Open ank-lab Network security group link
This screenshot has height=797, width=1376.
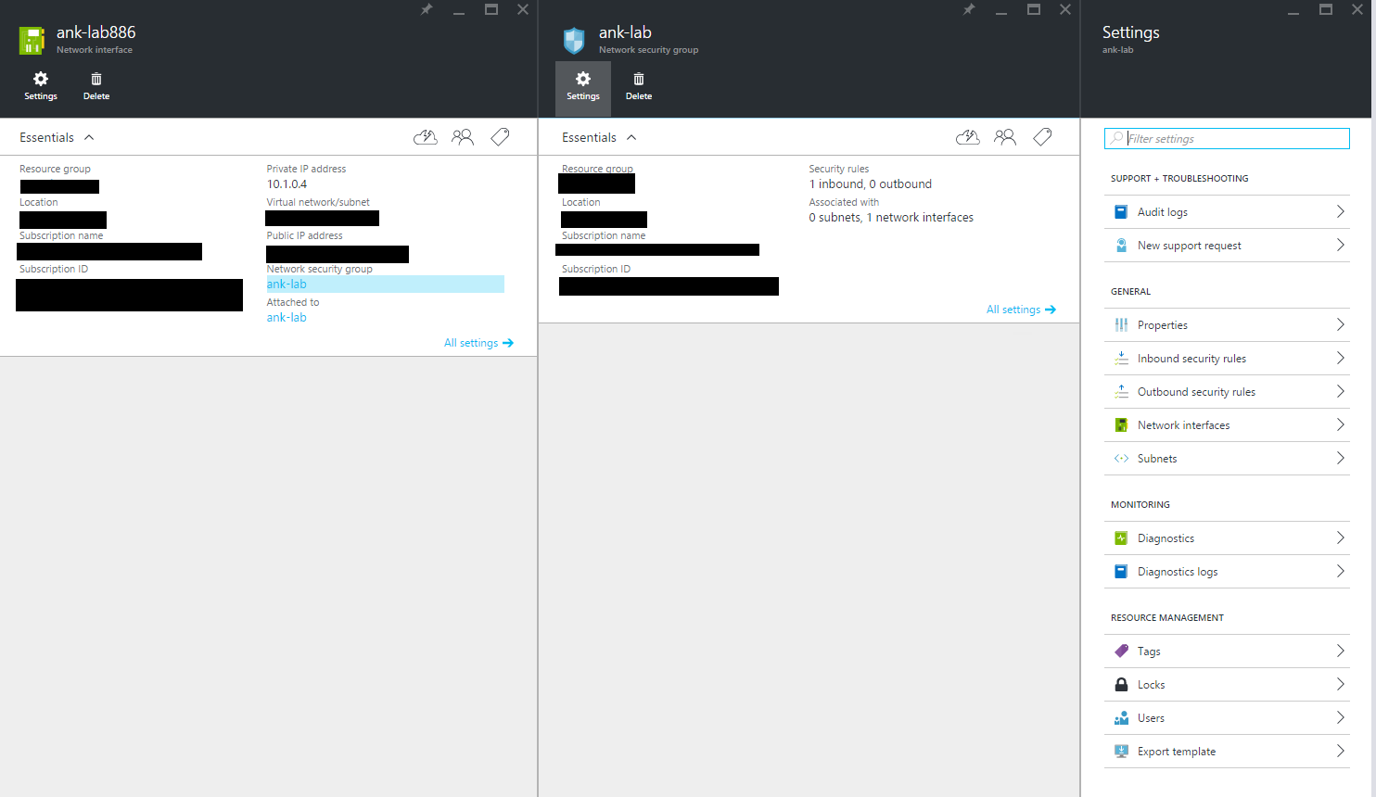click(287, 285)
